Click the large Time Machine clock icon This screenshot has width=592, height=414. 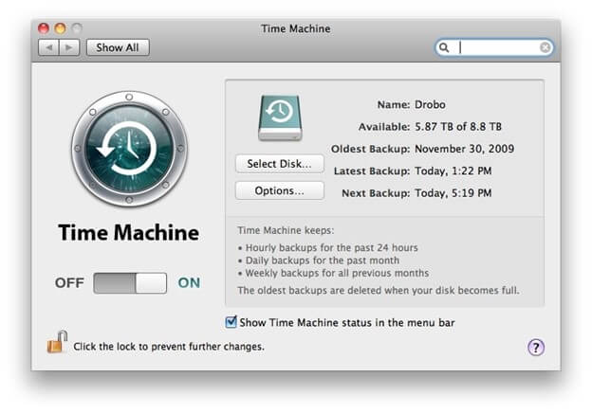(x=129, y=149)
